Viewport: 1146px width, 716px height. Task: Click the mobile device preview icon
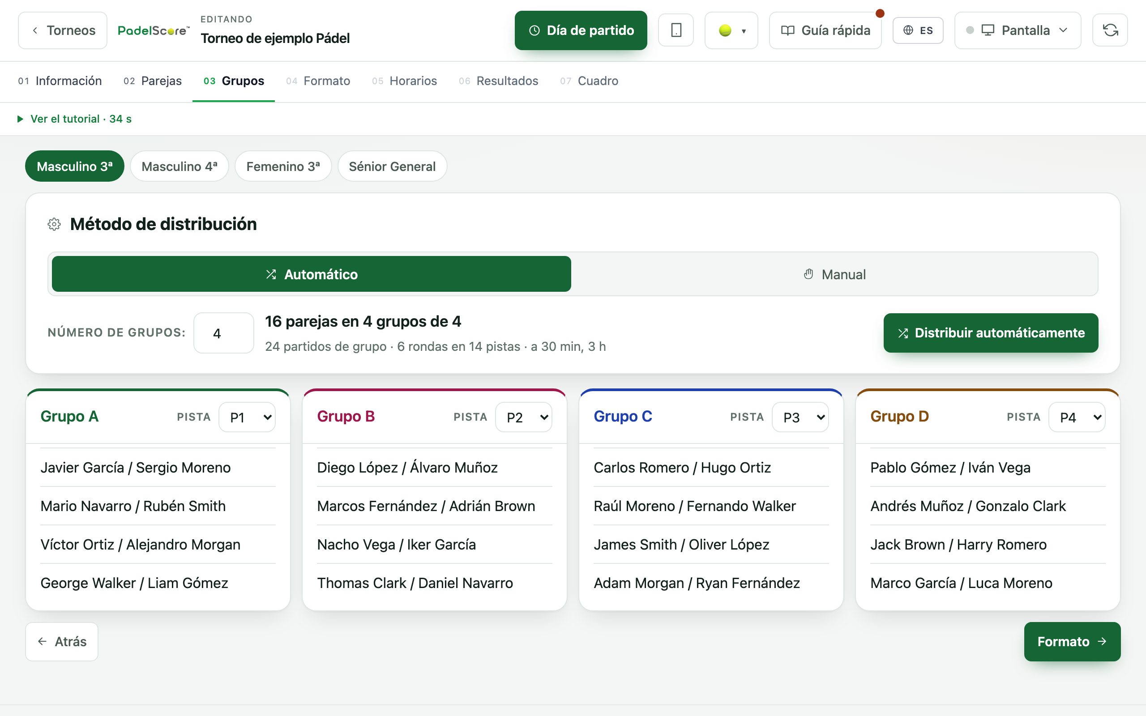point(676,30)
